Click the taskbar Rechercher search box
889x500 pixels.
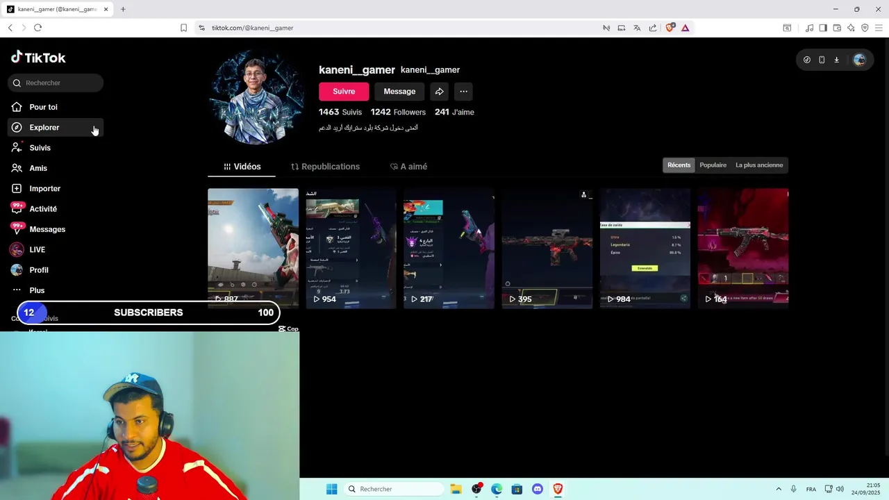(394, 489)
